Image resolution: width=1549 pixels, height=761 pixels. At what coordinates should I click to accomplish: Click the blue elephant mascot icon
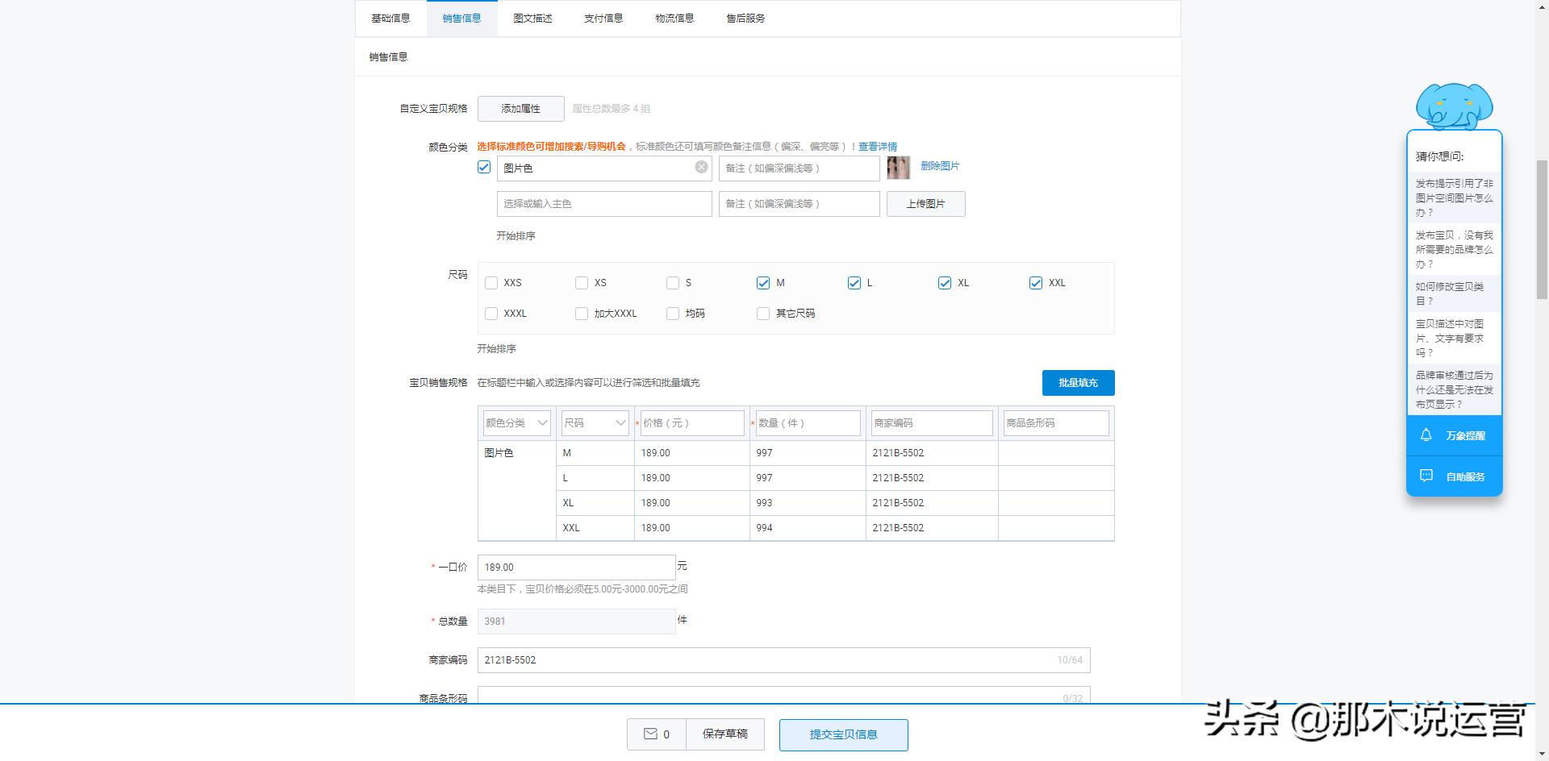1455,107
